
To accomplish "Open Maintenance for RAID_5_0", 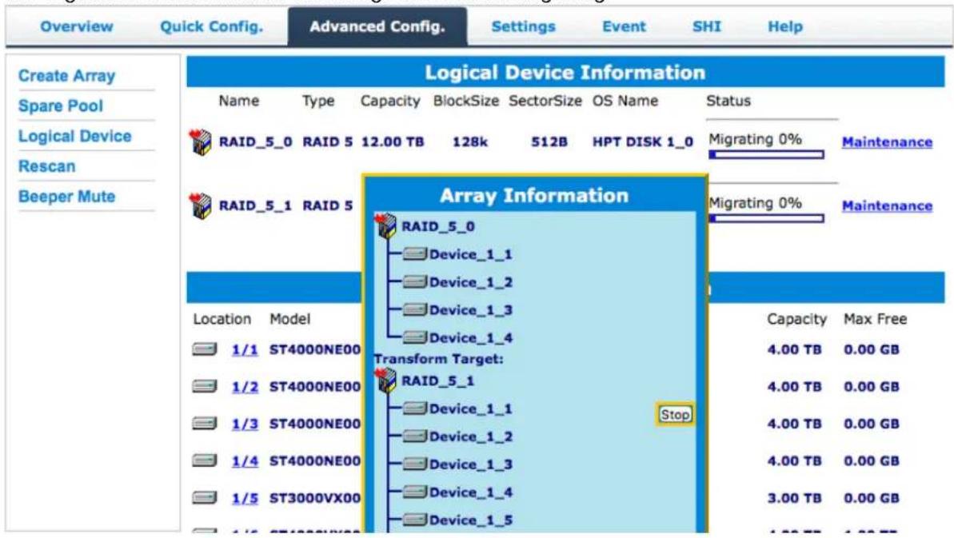I will point(887,142).
